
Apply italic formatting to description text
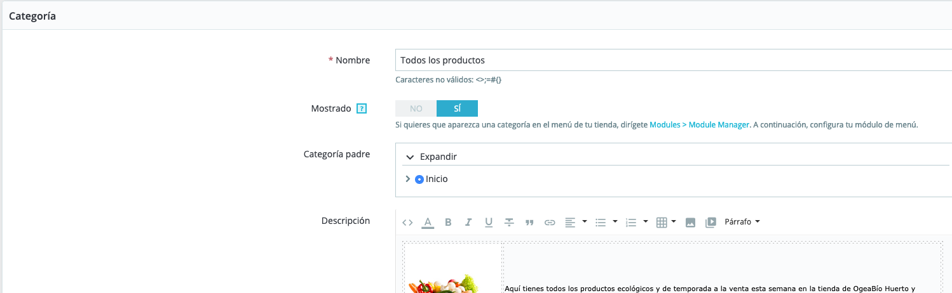(x=468, y=223)
